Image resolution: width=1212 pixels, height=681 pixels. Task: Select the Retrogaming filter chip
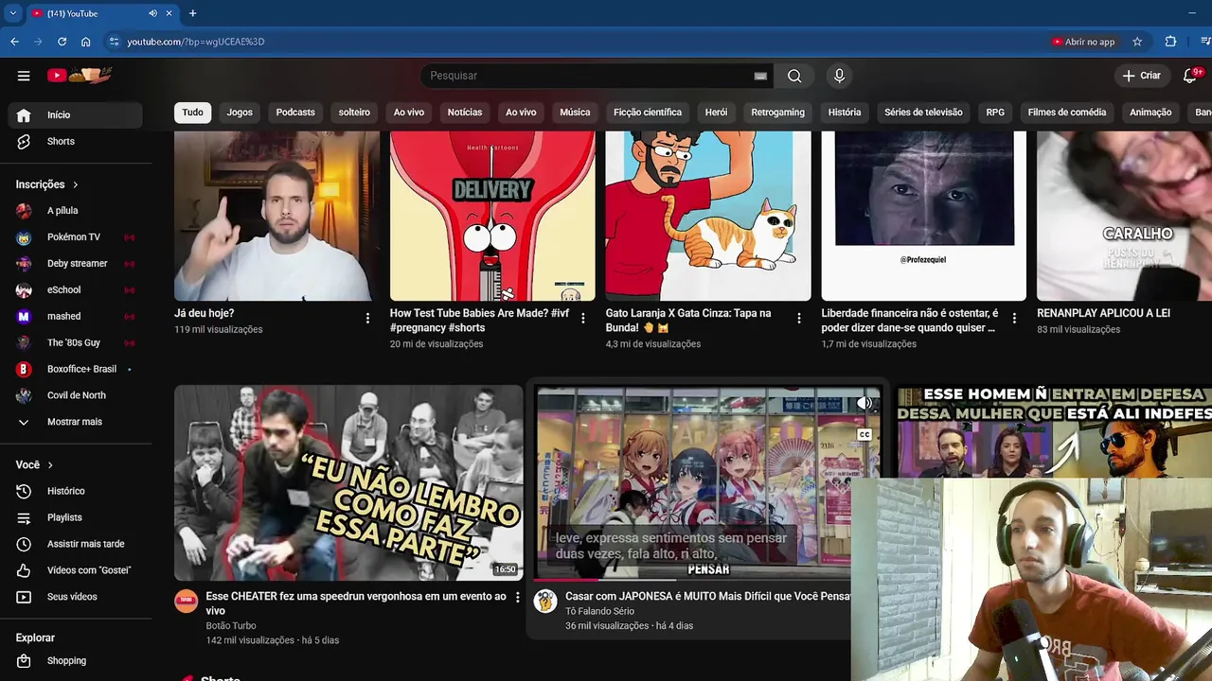click(777, 113)
